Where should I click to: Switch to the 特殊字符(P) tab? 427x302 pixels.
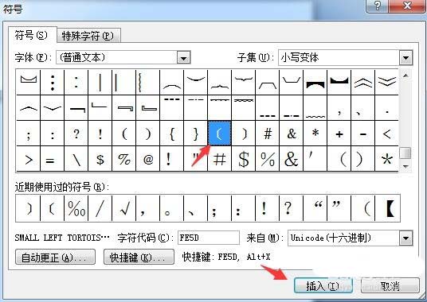[88, 36]
